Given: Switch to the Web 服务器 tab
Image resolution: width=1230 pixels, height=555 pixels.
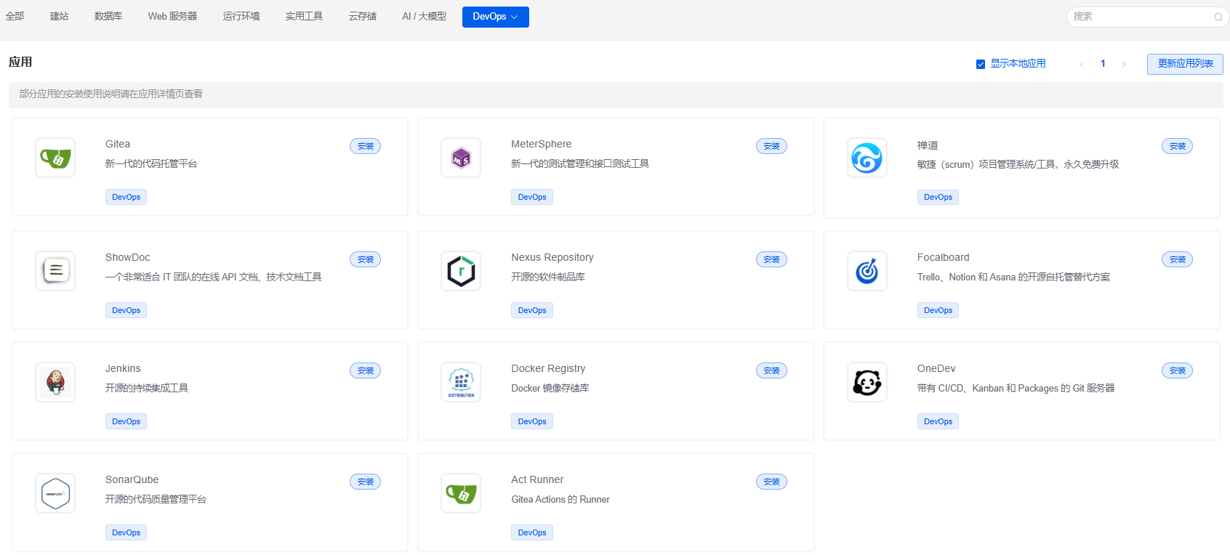Looking at the screenshot, I should pos(172,16).
